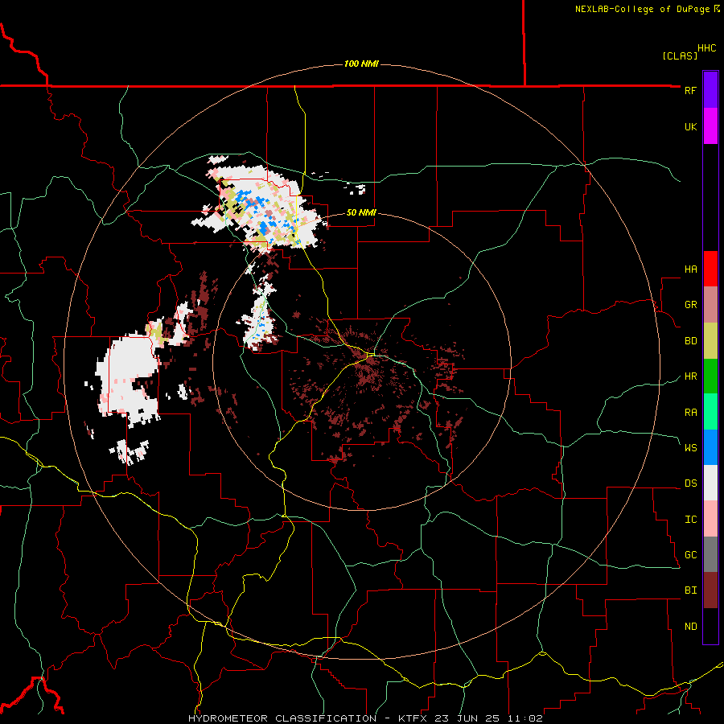Click the "NEXLAB-College of DuPage" credit text
Viewport: 724px width, 724px height.
[642, 9]
